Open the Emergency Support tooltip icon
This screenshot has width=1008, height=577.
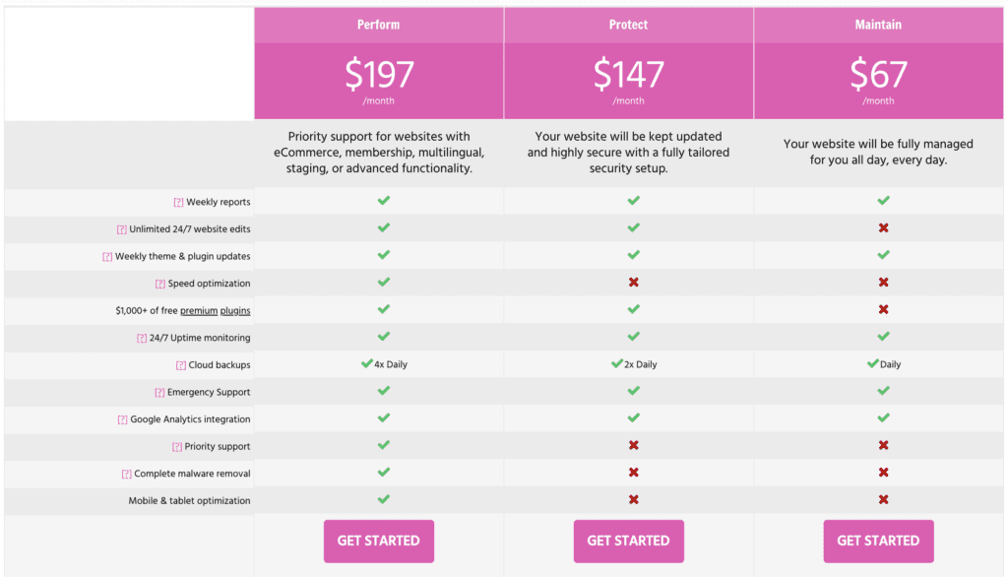pos(159,392)
